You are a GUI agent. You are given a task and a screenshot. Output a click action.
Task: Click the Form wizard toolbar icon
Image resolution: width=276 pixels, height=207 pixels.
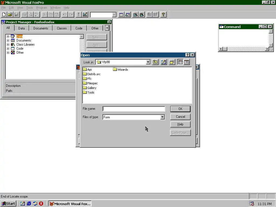(135, 15)
